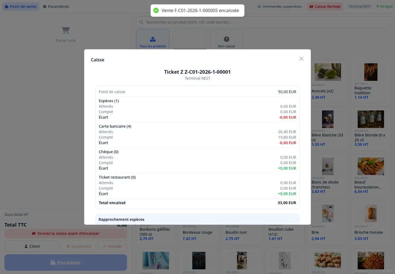Screen dimensions: 395x274
Task: Click Ouvrez la caisse avant d'encaisser banner
Action: pos(66,234)
